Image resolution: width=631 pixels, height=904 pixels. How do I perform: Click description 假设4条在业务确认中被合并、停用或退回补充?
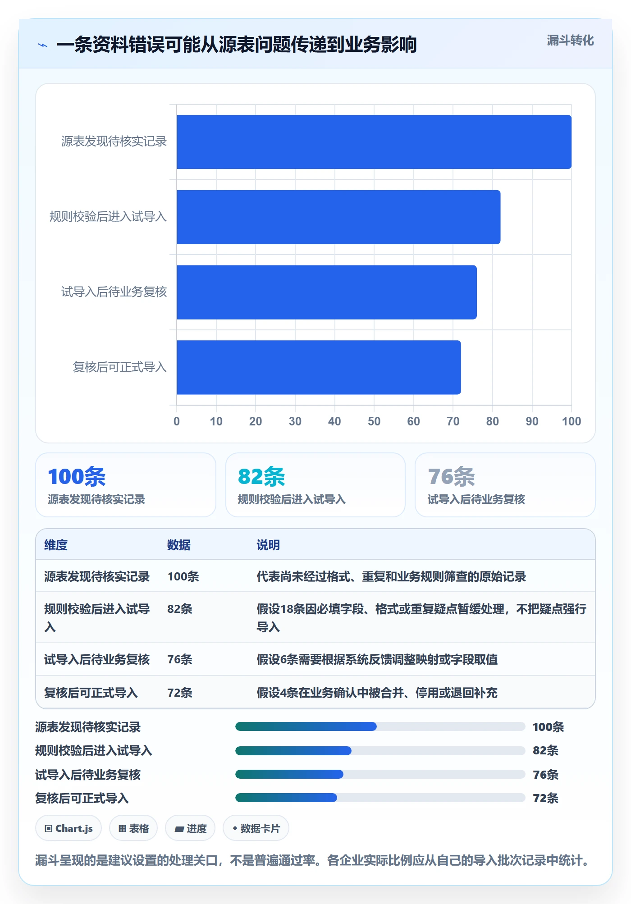tap(377, 693)
